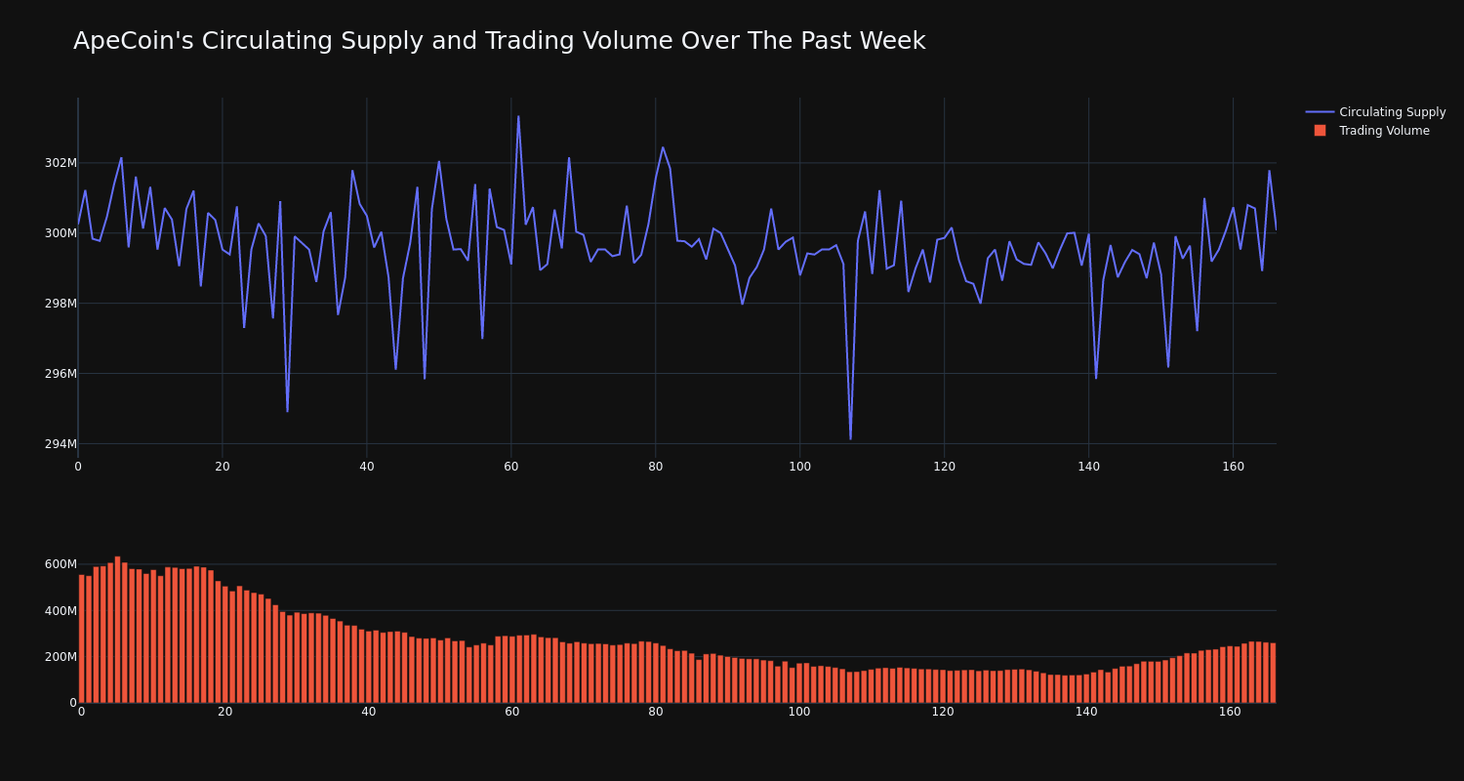Click the highest supply peak near index 61
This screenshot has height=781, width=1464.
[x=518, y=117]
